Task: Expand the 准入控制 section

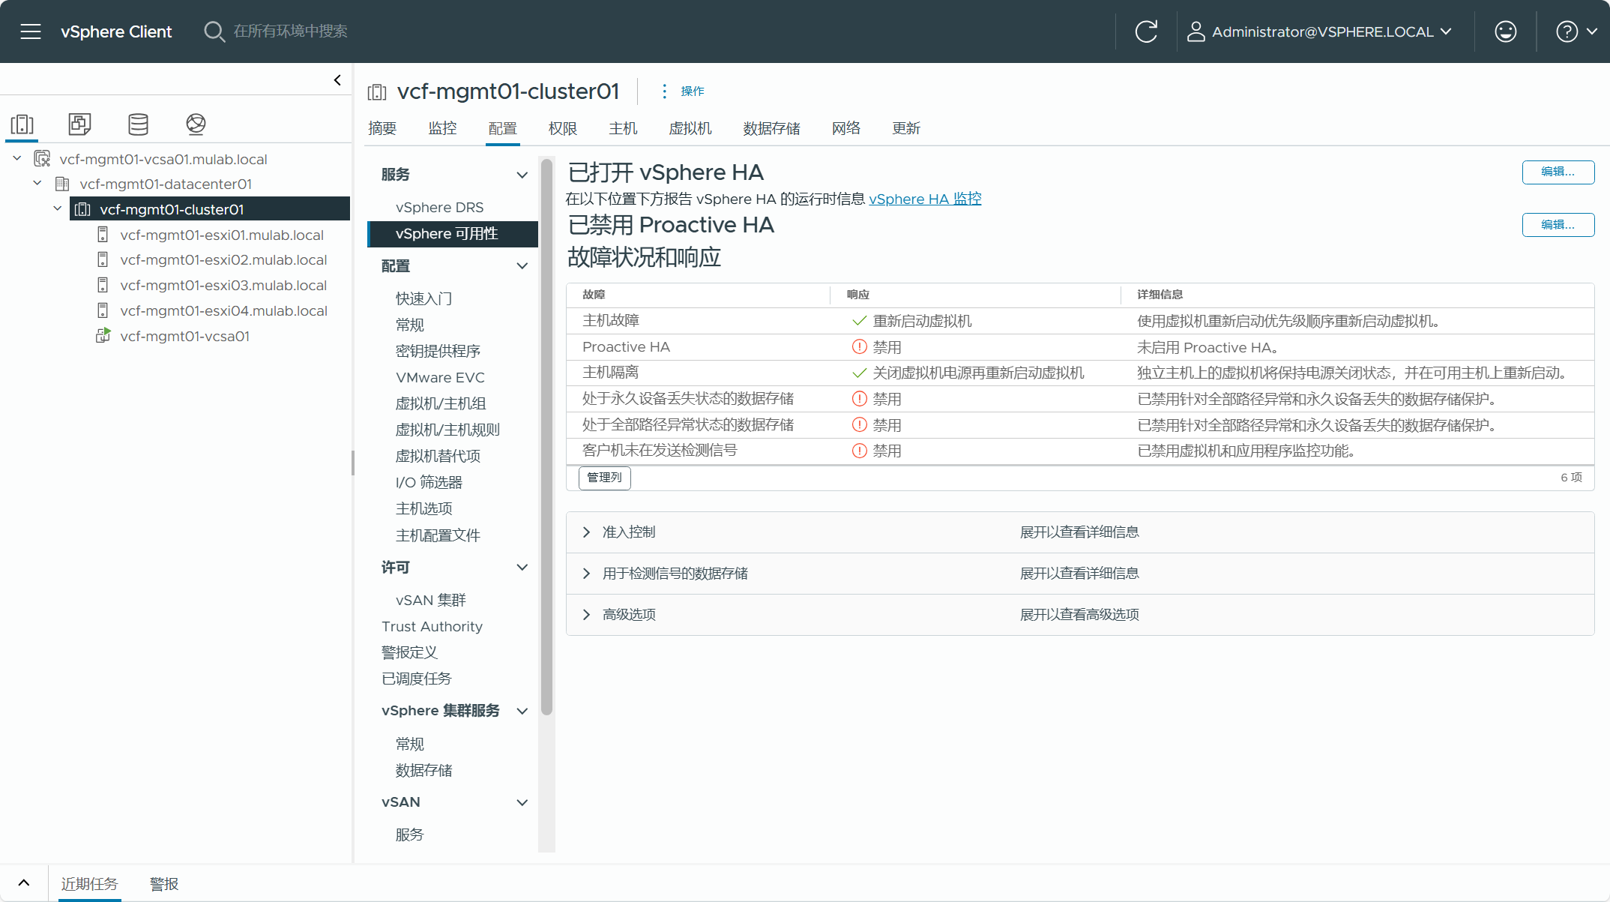Action: (x=586, y=532)
